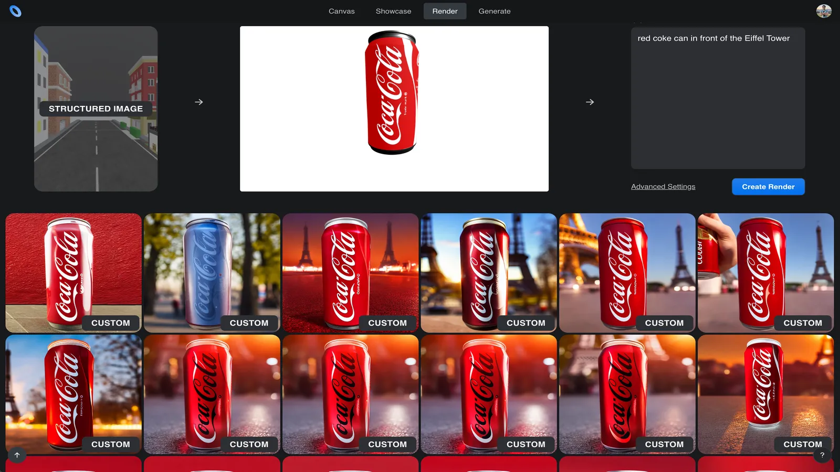
Task: Open the render with a hand holding a can
Action: pyautogui.click(x=765, y=273)
